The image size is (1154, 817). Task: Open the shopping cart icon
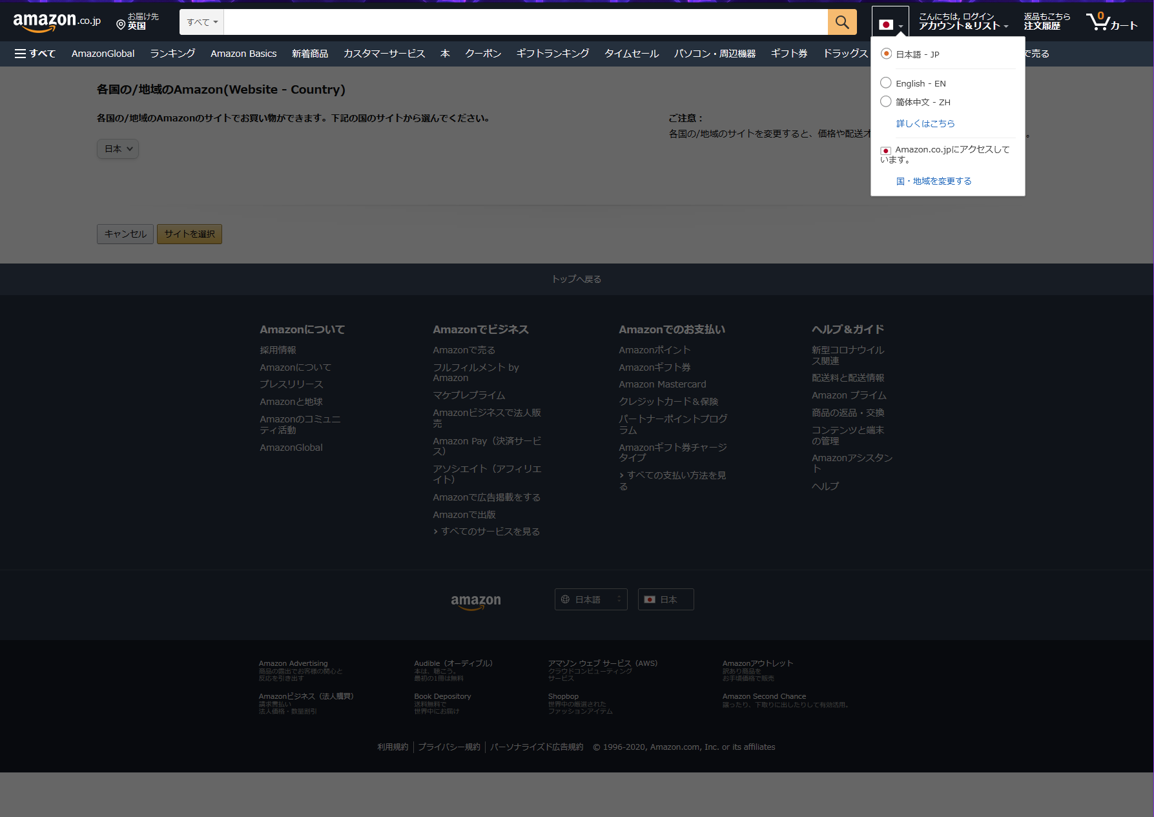[1111, 22]
